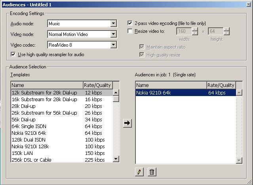Click the Templates Name column header
This screenshot has height=185, width=253.
(x=46, y=85)
